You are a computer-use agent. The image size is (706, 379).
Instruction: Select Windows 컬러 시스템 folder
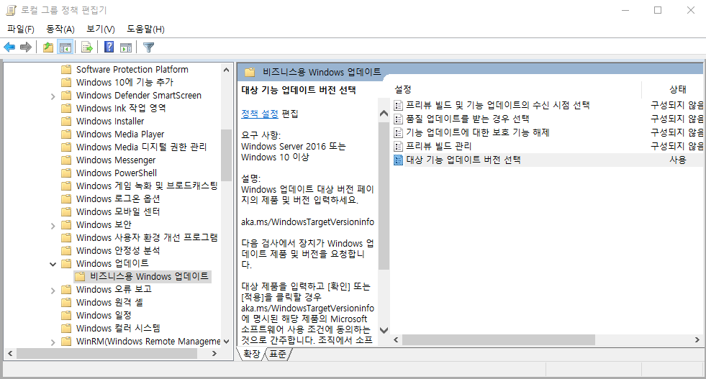(118, 328)
